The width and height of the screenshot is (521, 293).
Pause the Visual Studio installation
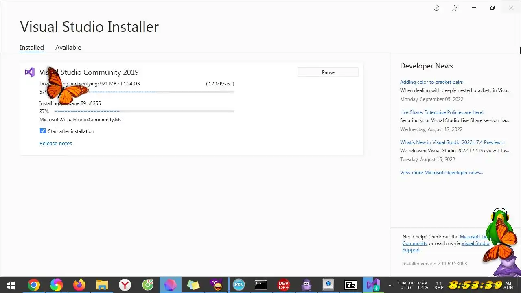pos(328,72)
